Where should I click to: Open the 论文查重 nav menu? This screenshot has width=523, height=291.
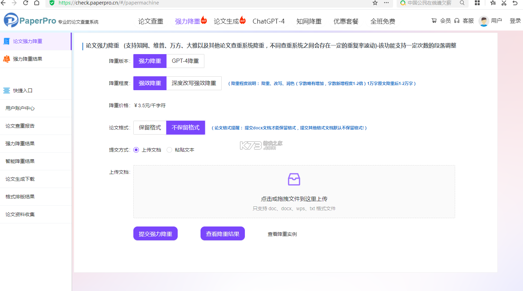[x=151, y=21]
